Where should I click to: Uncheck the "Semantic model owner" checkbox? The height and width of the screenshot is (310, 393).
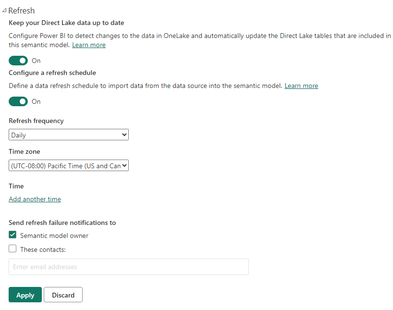12,236
